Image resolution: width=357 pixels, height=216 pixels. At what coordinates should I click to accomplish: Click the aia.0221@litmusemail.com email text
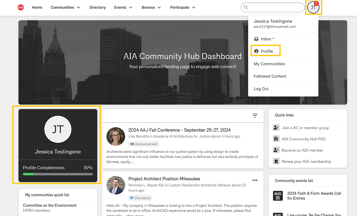pyautogui.click(x=275, y=27)
